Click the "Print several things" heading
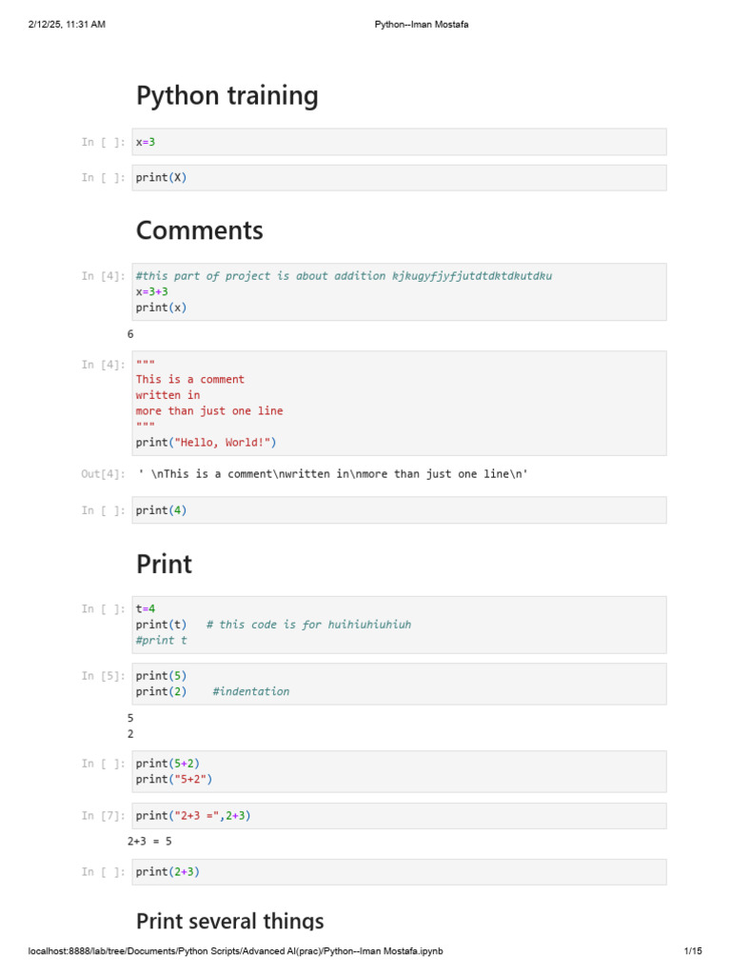Image resolution: width=731 pixels, height=975 pixels. 229,921
